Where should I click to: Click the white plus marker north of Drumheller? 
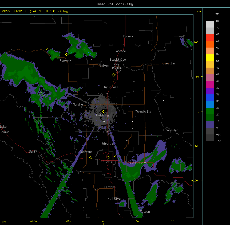(163, 100)
